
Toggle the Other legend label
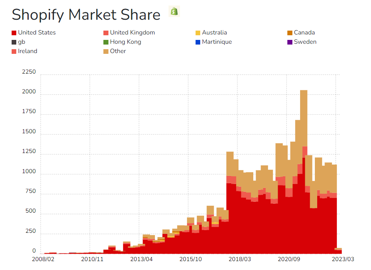tap(118, 51)
